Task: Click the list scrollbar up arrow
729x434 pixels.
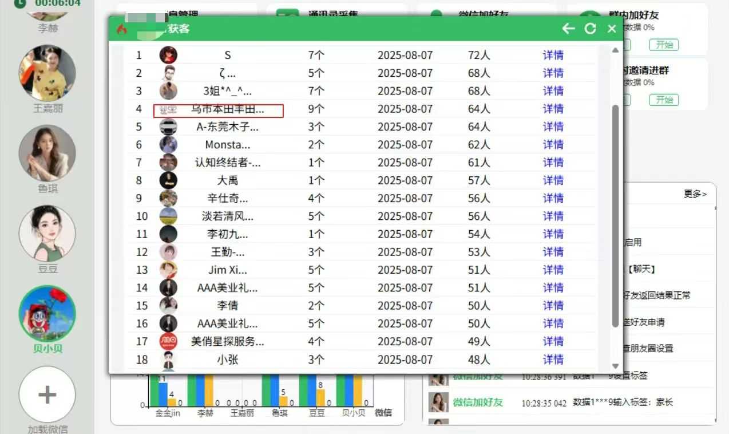Action: click(x=616, y=50)
